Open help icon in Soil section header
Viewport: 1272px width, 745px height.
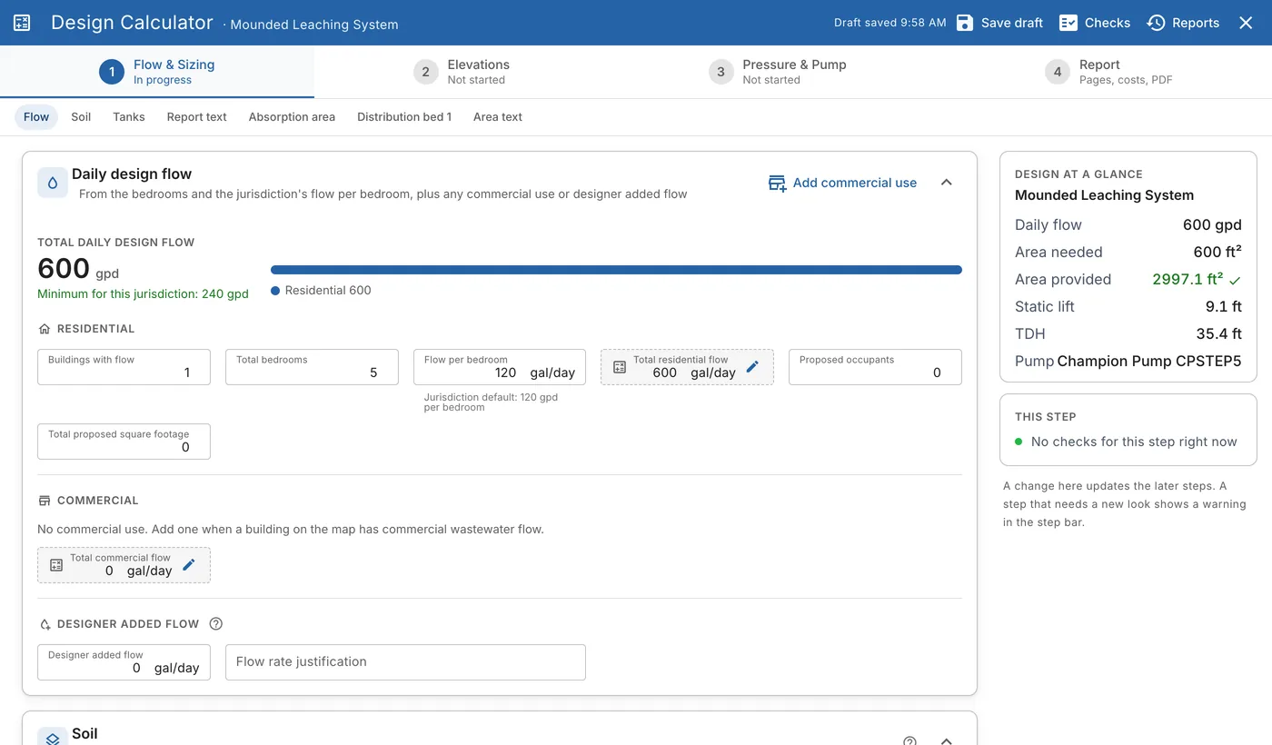click(910, 740)
